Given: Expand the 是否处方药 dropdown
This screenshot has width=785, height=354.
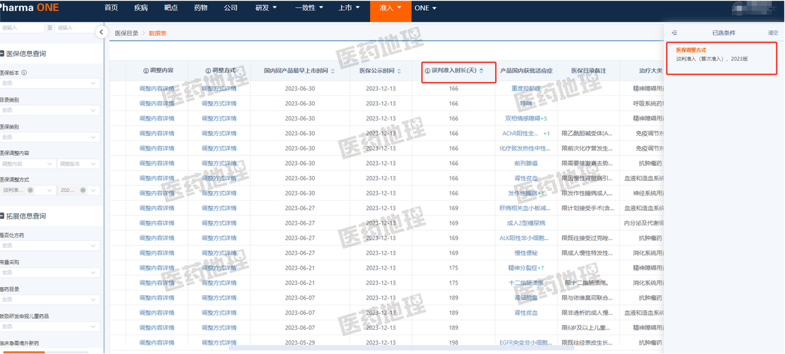Looking at the screenshot, I should [49, 246].
